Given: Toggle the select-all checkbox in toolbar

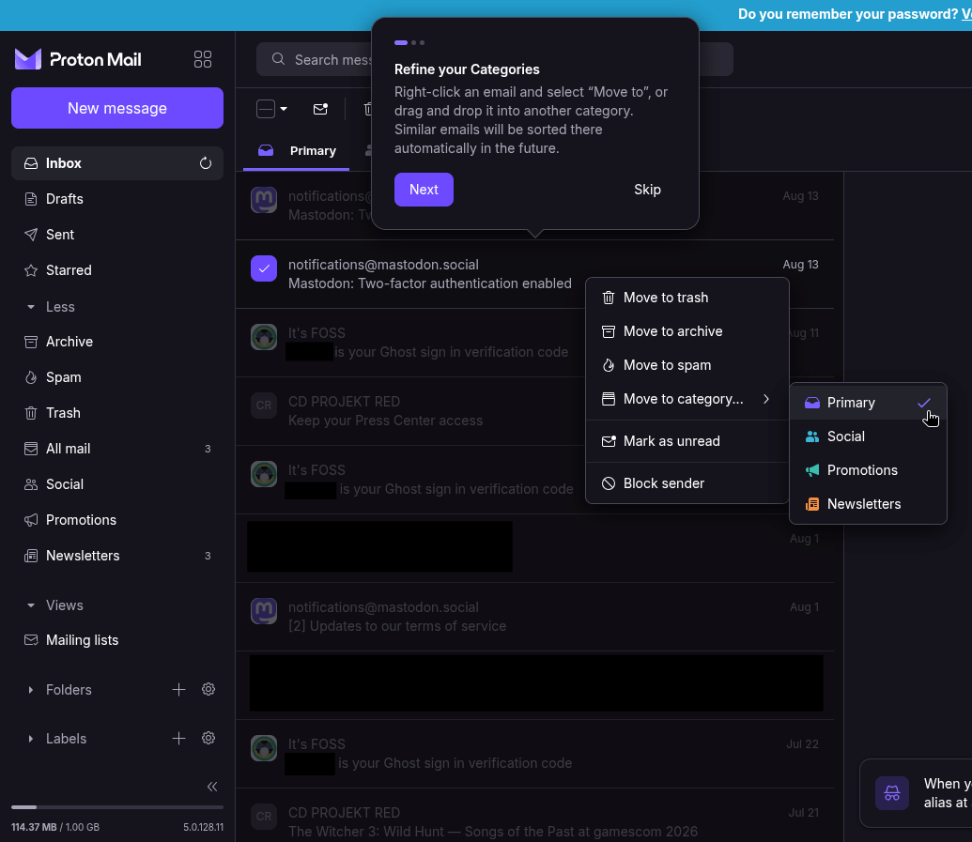Looking at the screenshot, I should coord(266,109).
